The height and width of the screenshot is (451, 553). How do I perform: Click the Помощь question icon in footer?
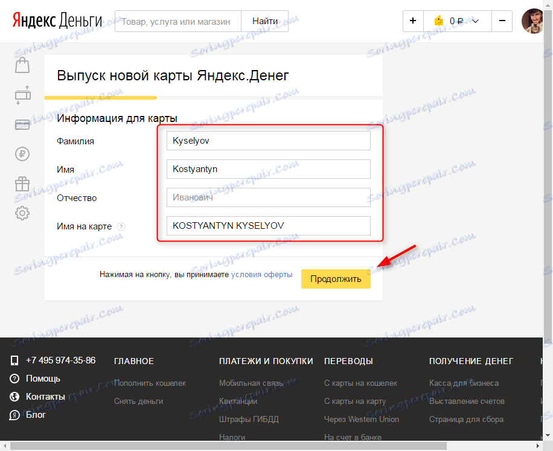click(14, 379)
